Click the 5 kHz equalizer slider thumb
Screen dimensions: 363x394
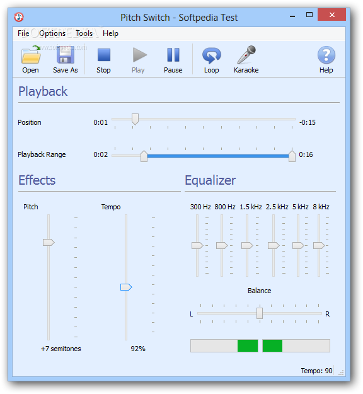pyautogui.click(x=298, y=245)
